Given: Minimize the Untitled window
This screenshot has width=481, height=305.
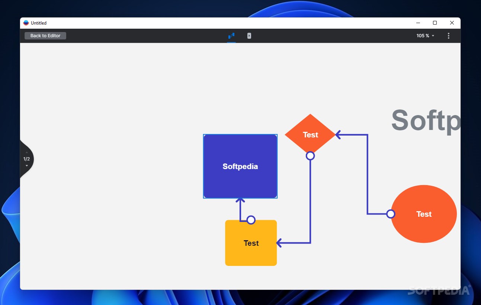Looking at the screenshot, I should (x=418, y=23).
